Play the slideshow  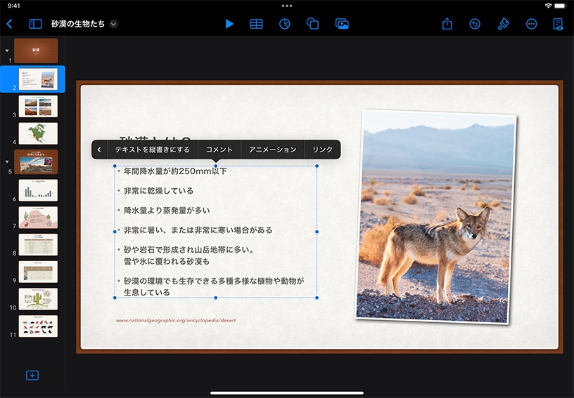pyautogui.click(x=229, y=24)
